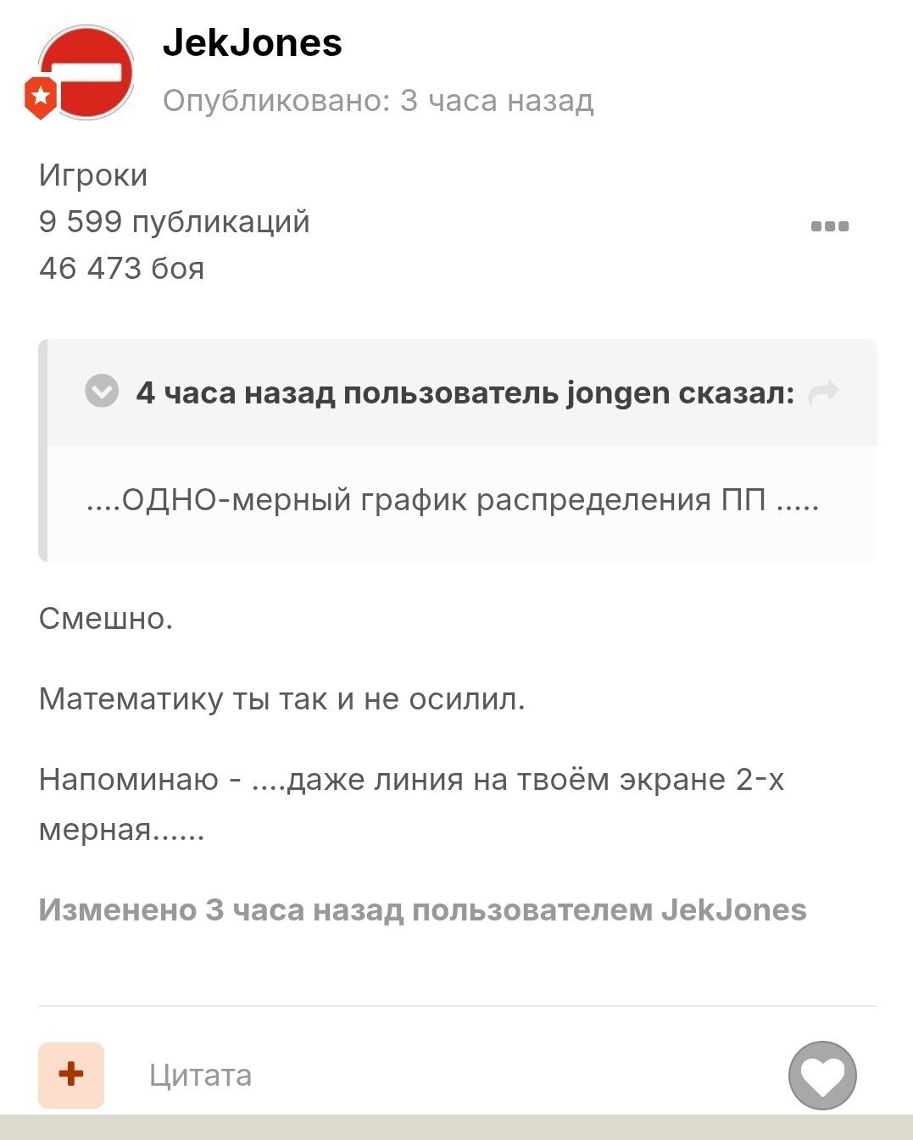The height and width of the screenshot is (1140, 913).
Task: Click the red star rank badge
Action: [40, 97]
